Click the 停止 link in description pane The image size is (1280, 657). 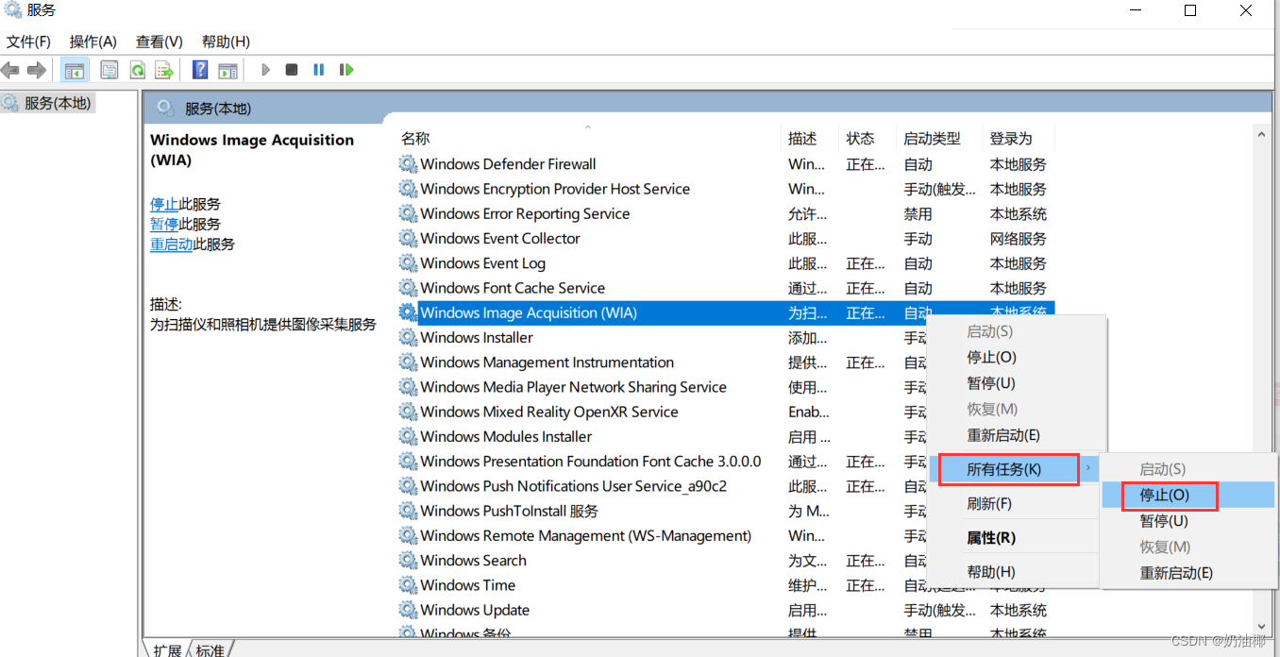coord(164,204)
